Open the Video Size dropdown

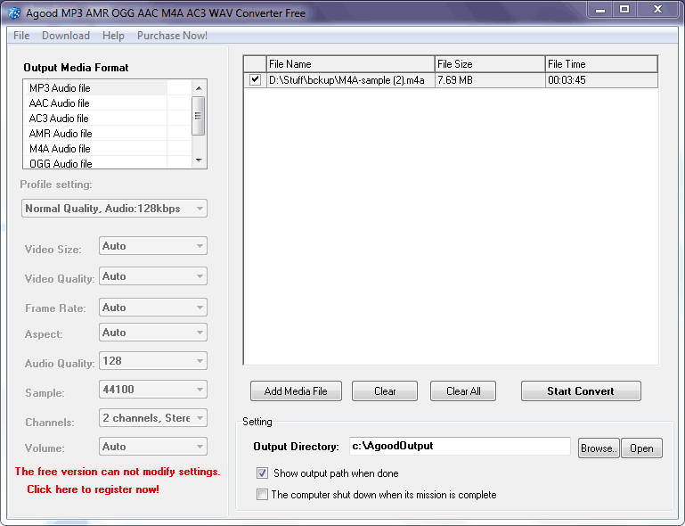[x=153, y=246]
